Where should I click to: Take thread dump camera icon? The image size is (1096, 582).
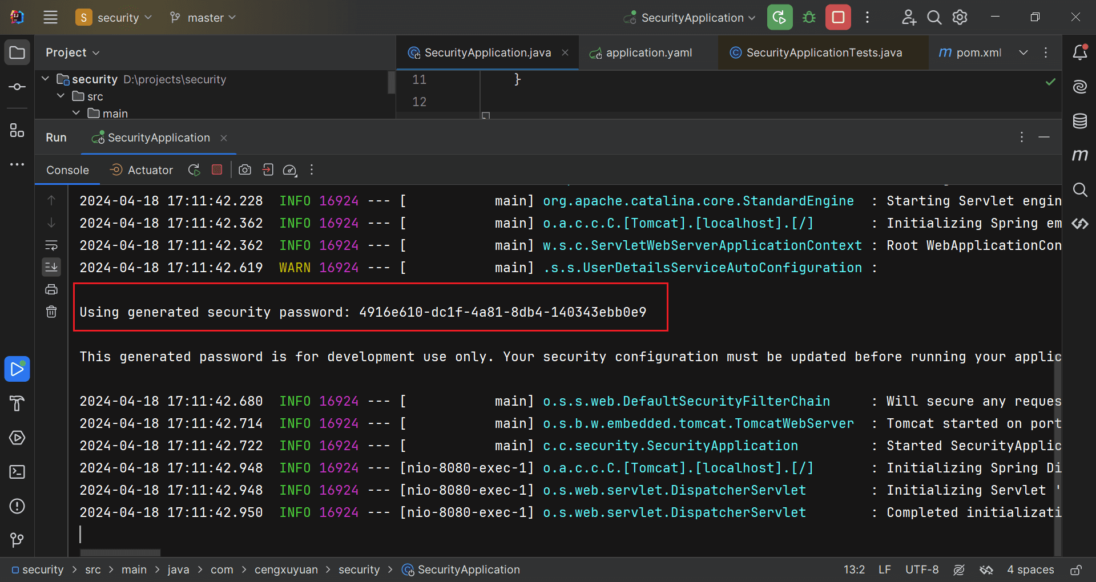tap(245, 170)
